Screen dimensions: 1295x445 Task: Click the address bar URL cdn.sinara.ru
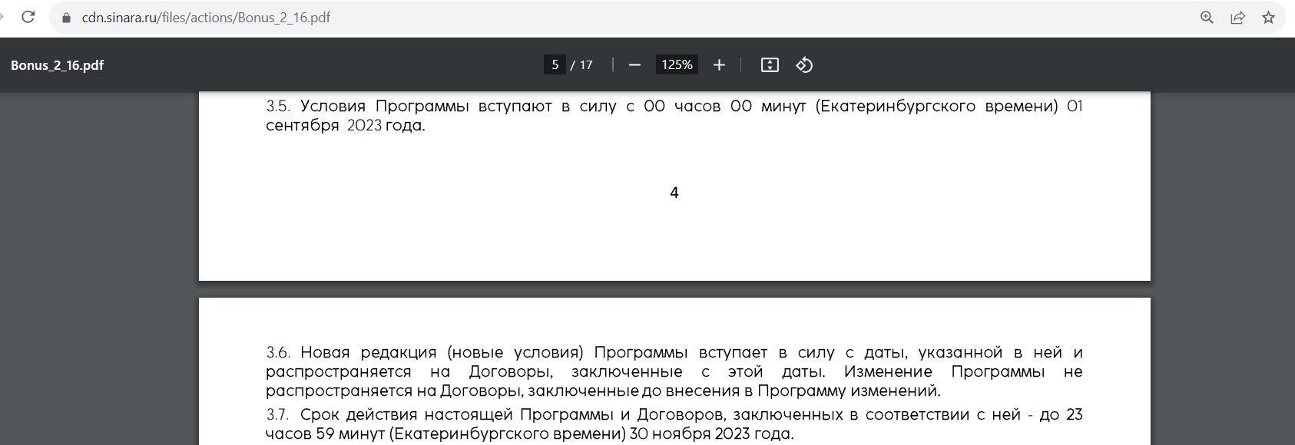point(206,17)
